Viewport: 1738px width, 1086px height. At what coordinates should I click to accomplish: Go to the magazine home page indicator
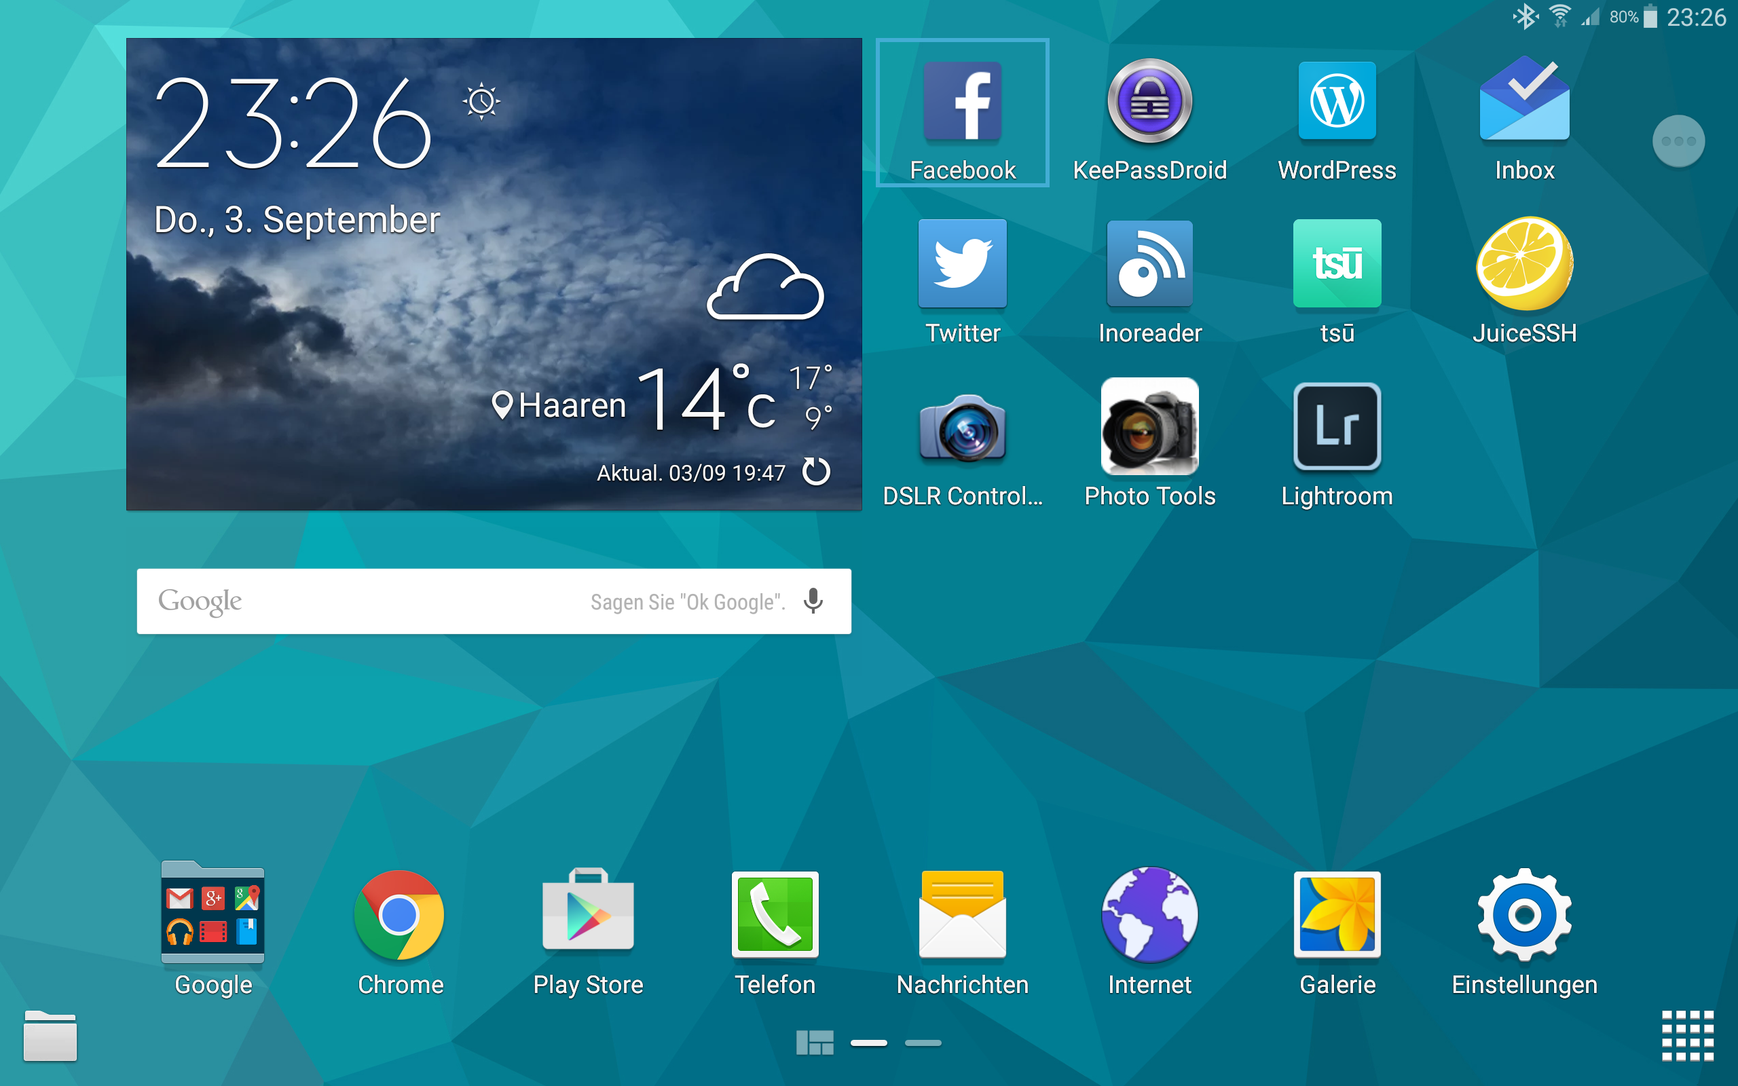(x=815, y=1043)
